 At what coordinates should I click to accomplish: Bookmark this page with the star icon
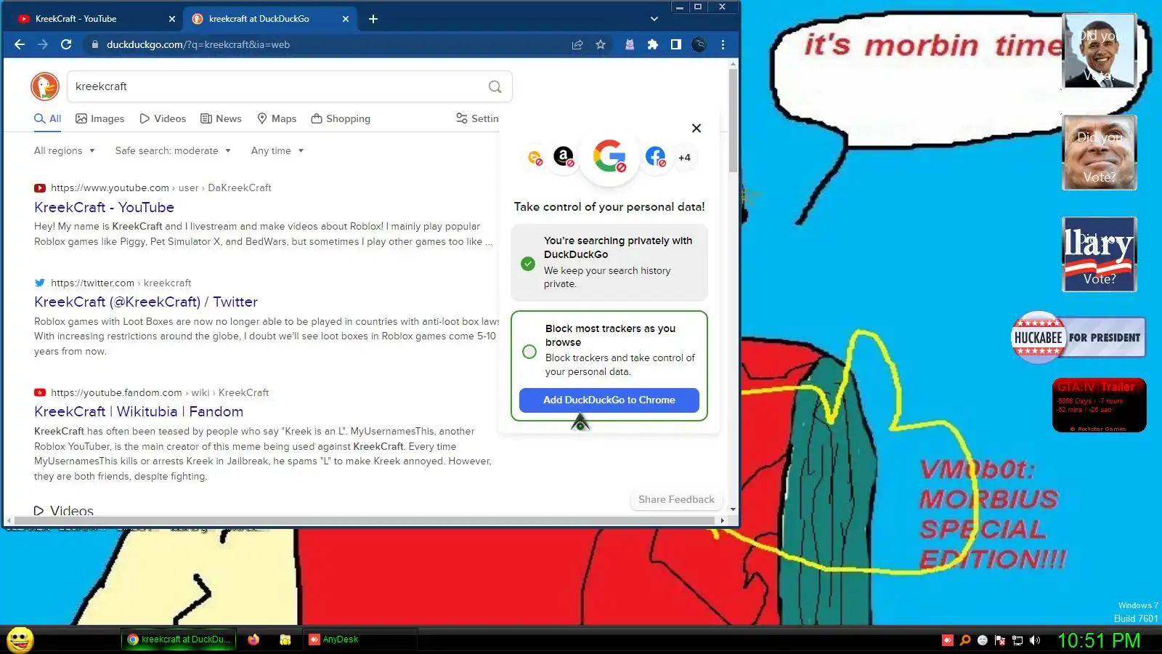click(x=601, y=44)
